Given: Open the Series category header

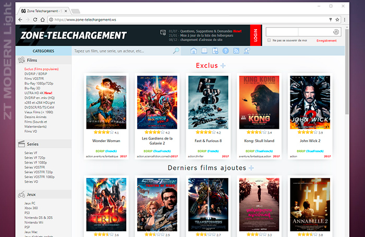Looking at the screenshot, I should point(44,144).
